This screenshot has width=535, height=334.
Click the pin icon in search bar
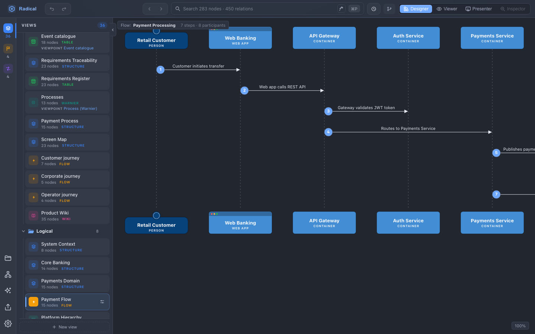click(x=341, y=9)
